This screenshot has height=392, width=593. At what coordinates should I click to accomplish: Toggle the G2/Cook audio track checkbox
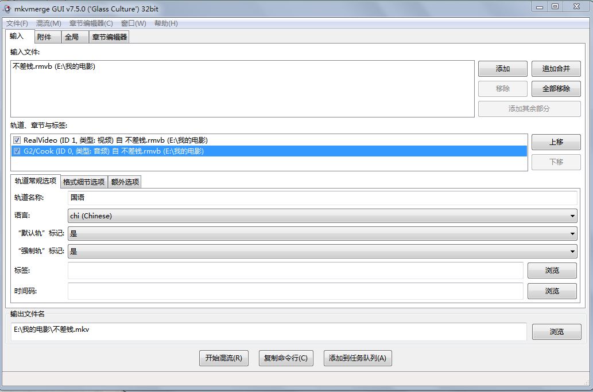[x=17, y=151]
